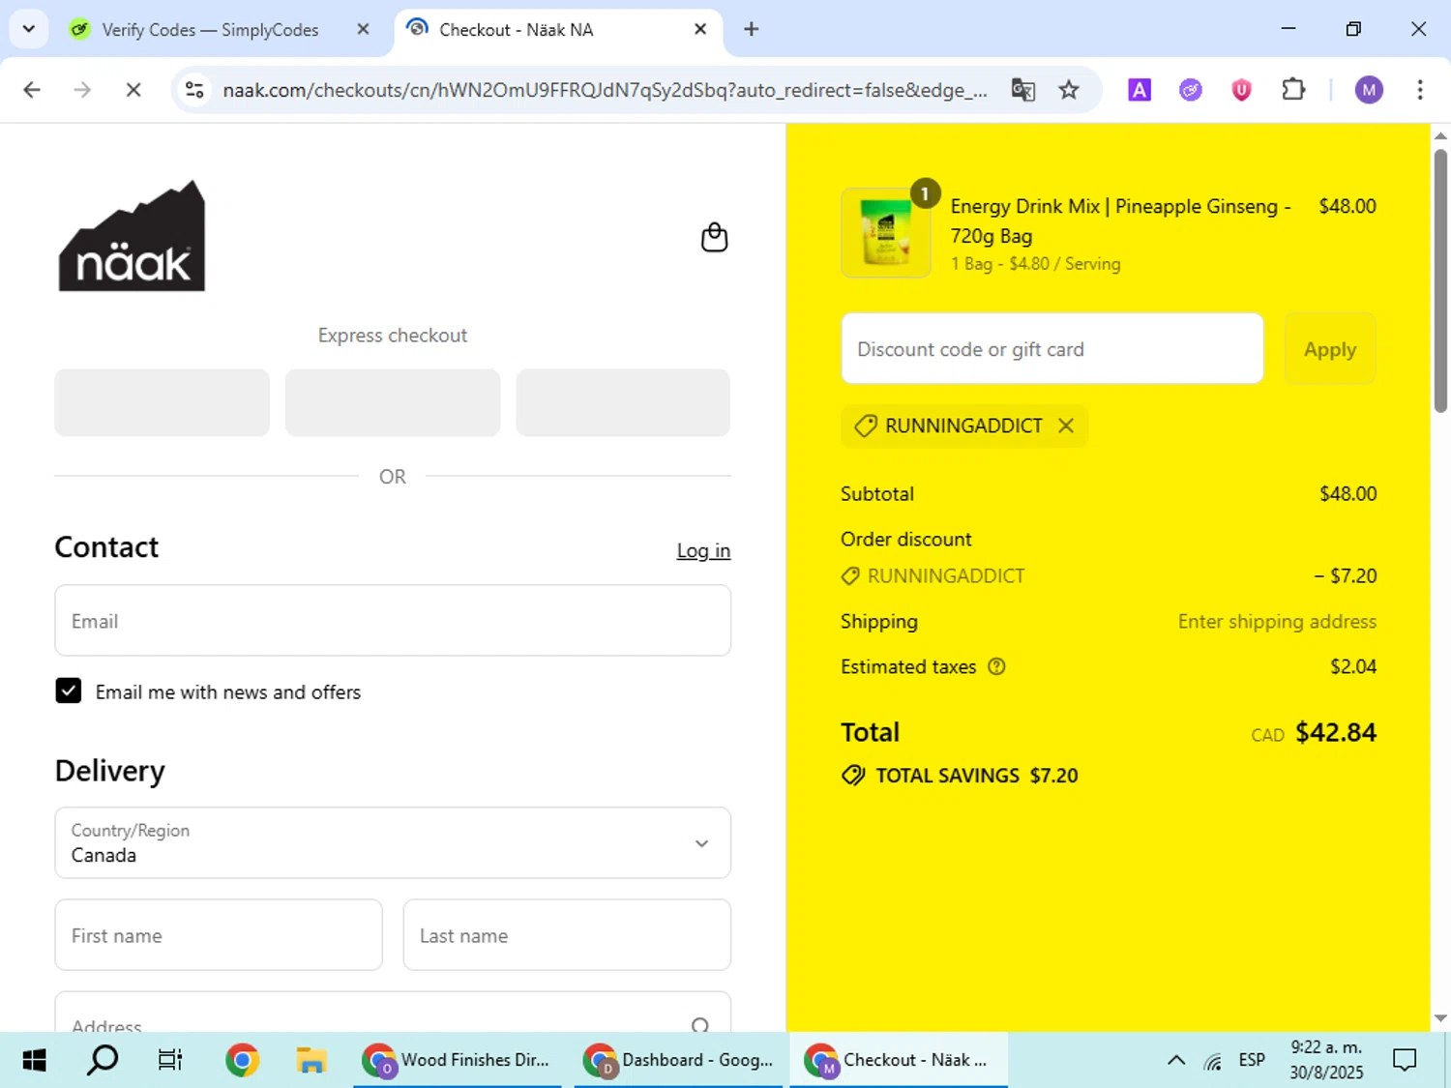This screenshot has height=1088, width=1451.
Task: Open the Windows Start menu
Action: click(x=34, y=1060)
